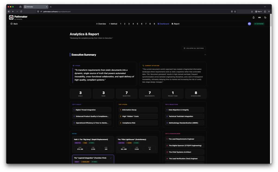Screen dimensions: 278x172
Task: Select objective Methodology Standardization (MBRE)
Action: pyautogui.click(x=185, y=123)
